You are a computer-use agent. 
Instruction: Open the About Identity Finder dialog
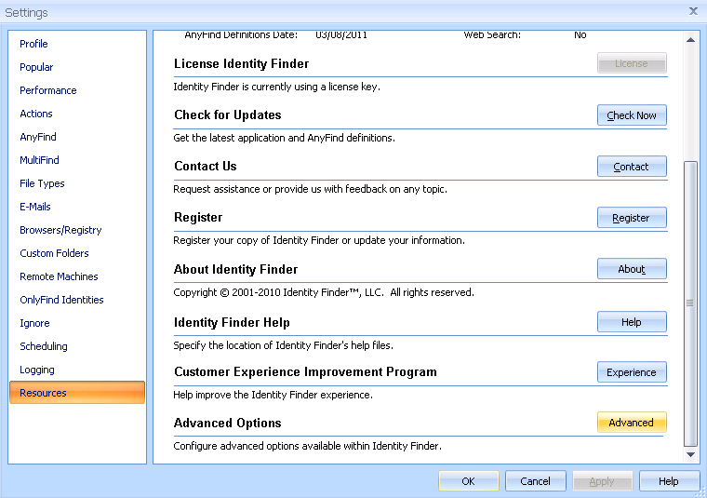click(x=632, y=269)
